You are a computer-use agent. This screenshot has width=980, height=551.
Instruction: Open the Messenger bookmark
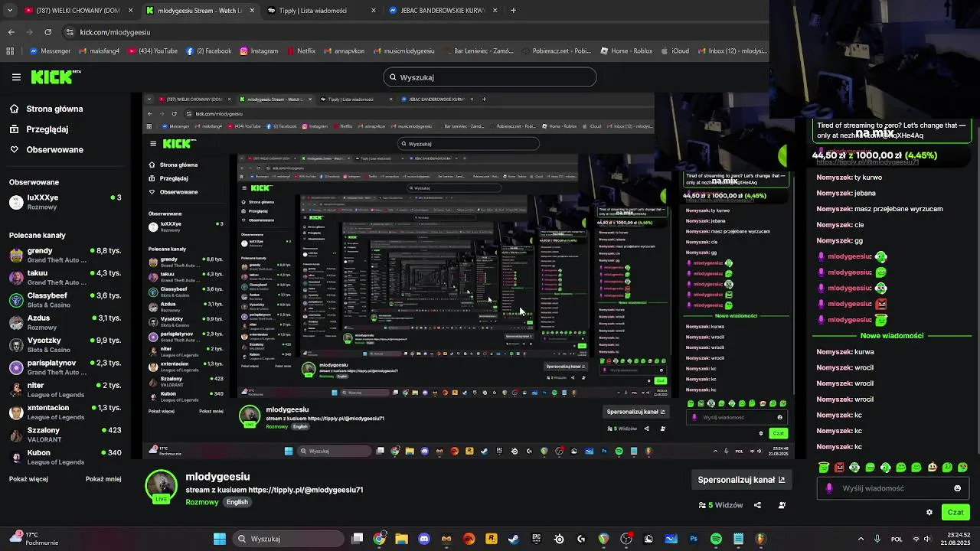coord(51,51)
